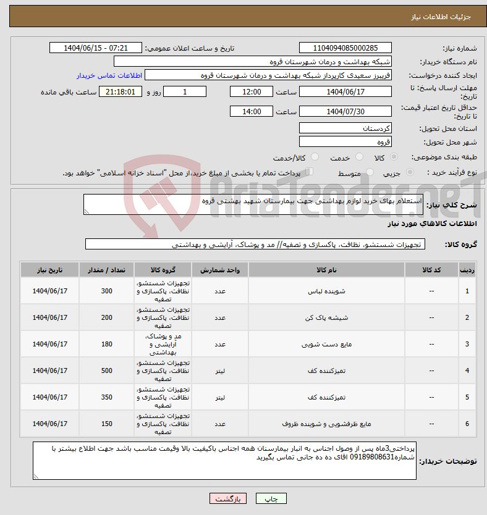Select the خدمت radio button
This screenshot has height=515, width=487.
point(359,157)
